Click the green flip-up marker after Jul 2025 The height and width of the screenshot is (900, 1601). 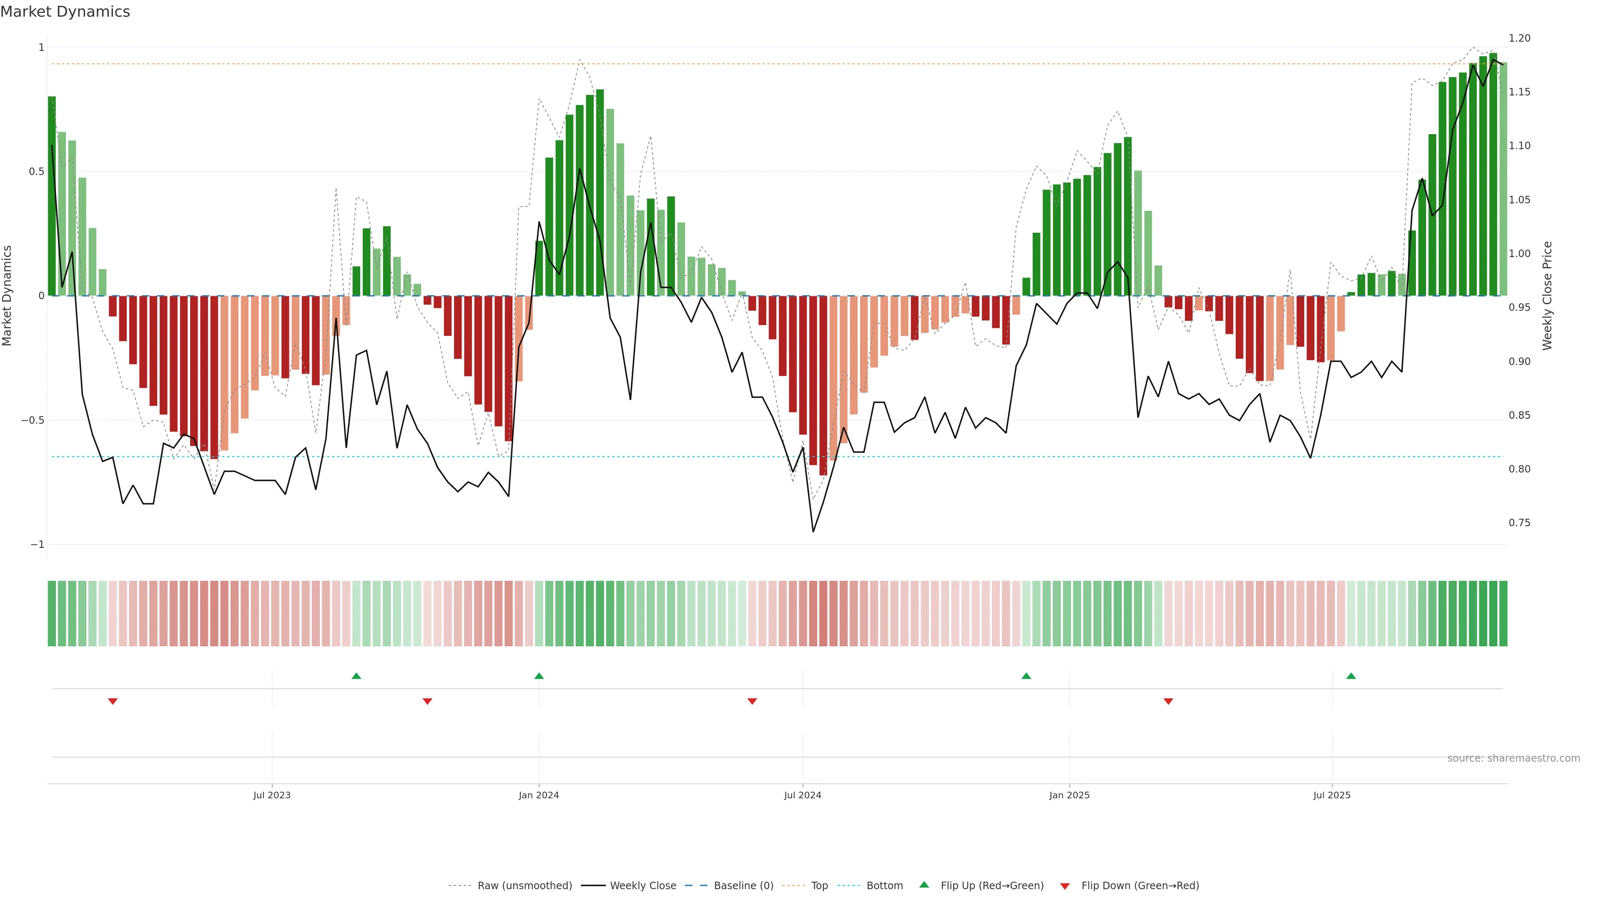pos(1350,676)
